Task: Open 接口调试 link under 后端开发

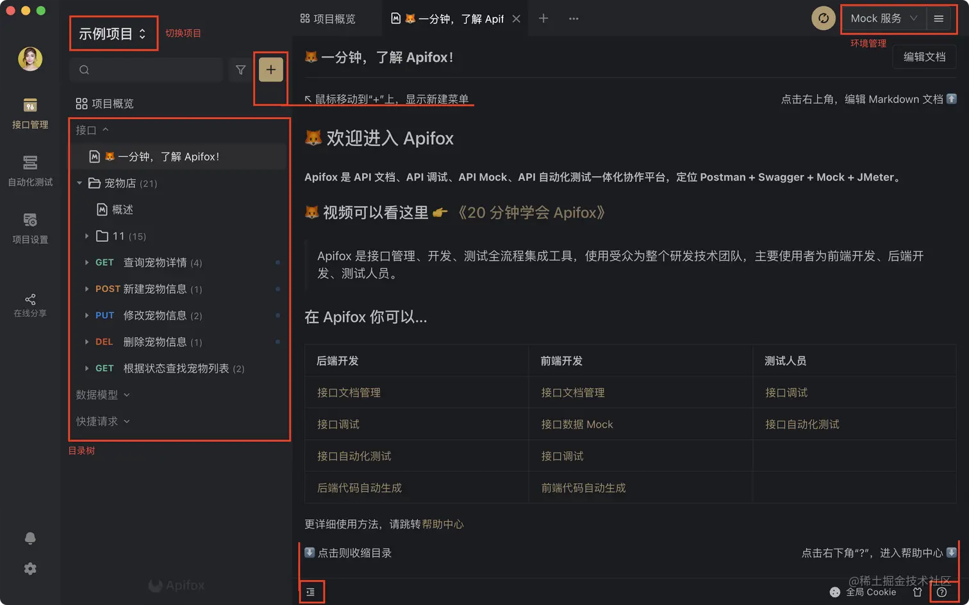Action: tap(338, 424)
